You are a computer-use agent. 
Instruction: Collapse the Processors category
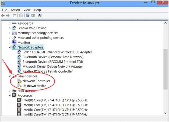10,96
